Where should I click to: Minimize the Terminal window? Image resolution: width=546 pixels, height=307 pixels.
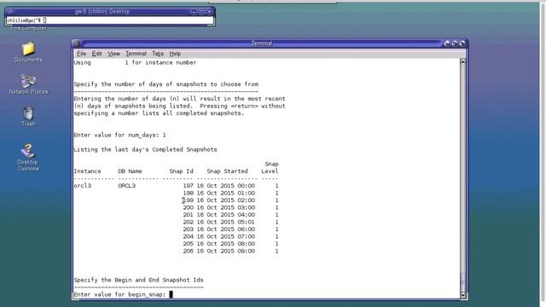pyautogui.click(x=447, y=43)
